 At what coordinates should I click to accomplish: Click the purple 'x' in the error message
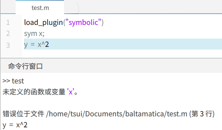coord(71,92)
